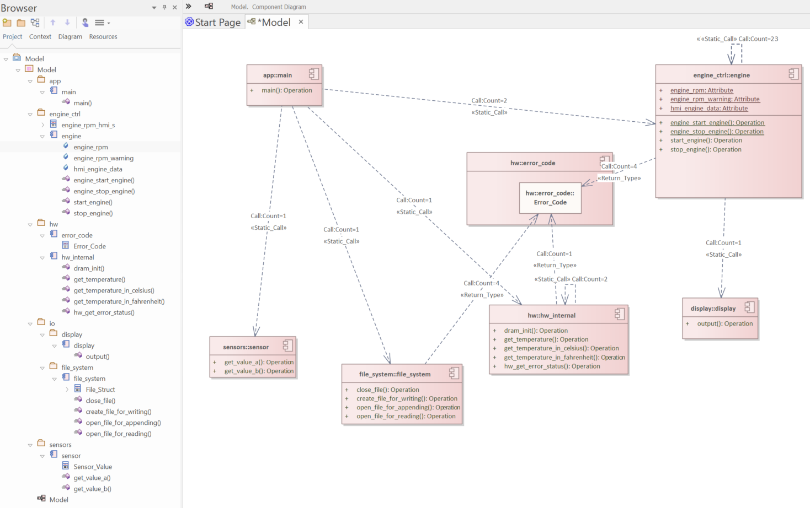The width and height of the screenshot is (810, 508).
Task: Select hmi_engine_data in project tree
Action: [98, 169]
